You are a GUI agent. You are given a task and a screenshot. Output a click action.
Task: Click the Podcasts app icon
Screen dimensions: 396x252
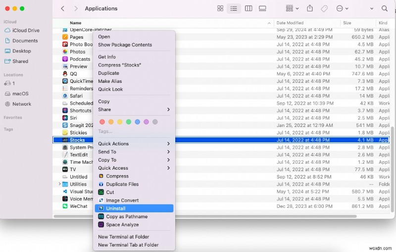pyautogui.click(x=65, y=59)
